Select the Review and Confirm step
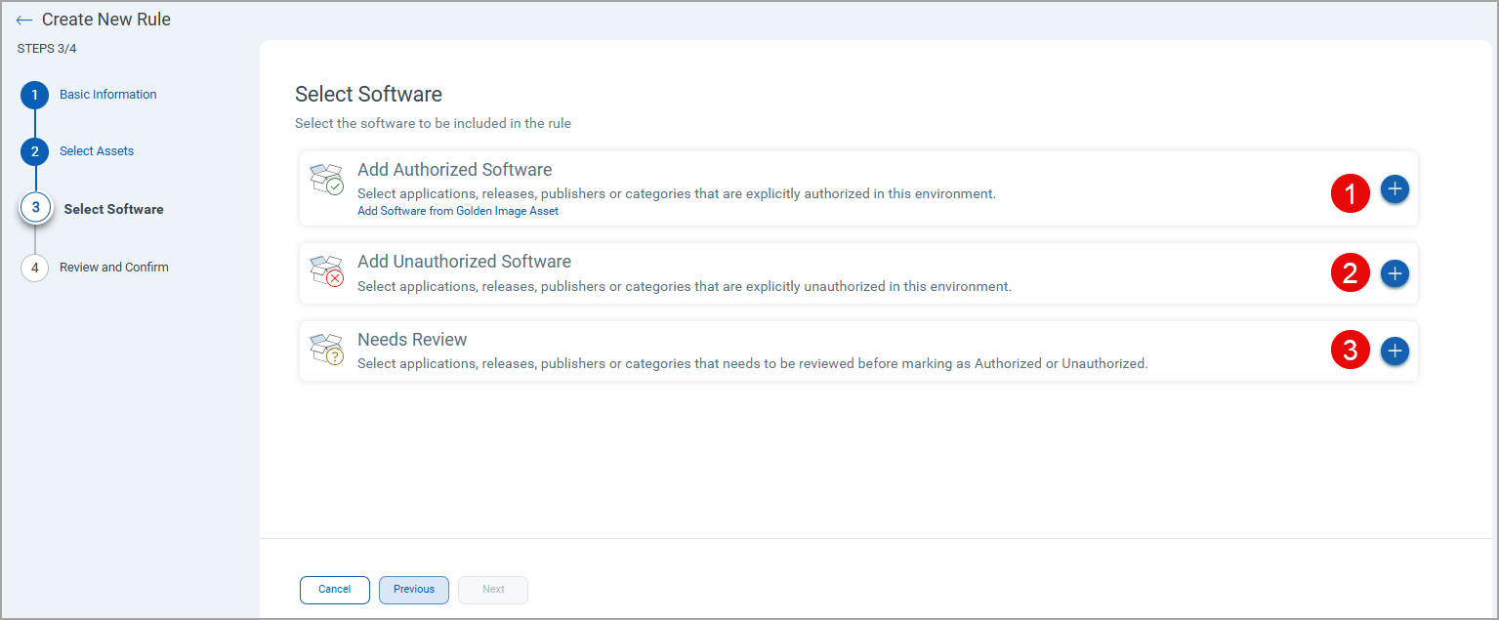 [x=114, y=267]
